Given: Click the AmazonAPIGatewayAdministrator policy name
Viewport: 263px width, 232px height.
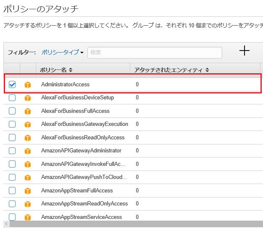Looking at the screenshot, I should click(x=81, y=151).
